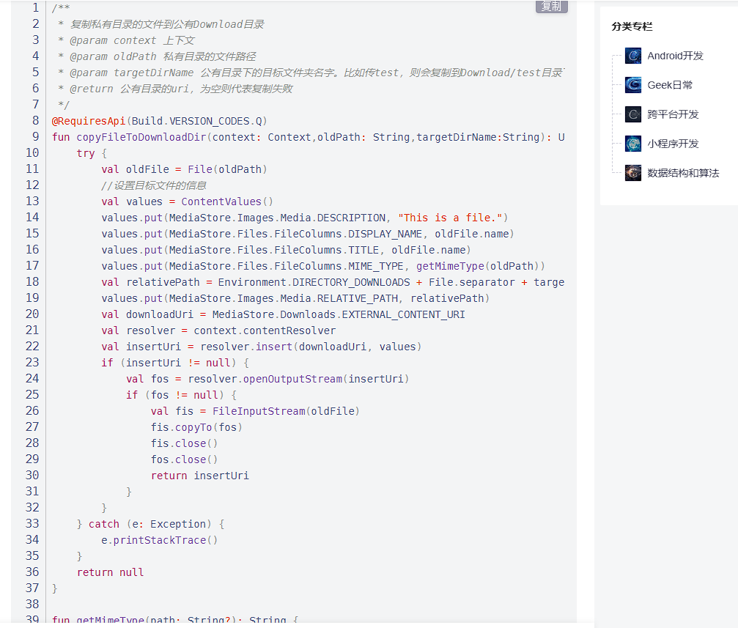Viewport: 738px width, 628px height.
Task: Click fis.copyTo(fos) on line 27
Action: 196,427
